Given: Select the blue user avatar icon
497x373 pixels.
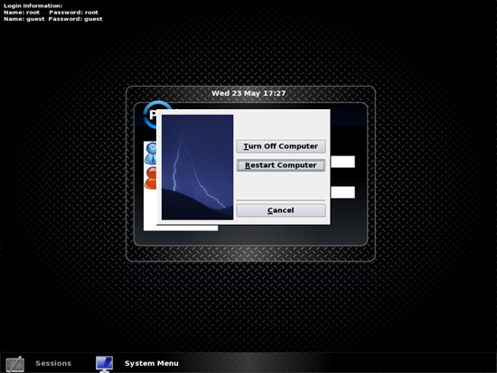Looking at the screenshot, I should coord(151,153).
